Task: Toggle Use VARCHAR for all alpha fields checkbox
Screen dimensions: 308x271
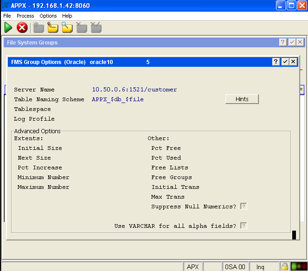Action: [244, 226]
